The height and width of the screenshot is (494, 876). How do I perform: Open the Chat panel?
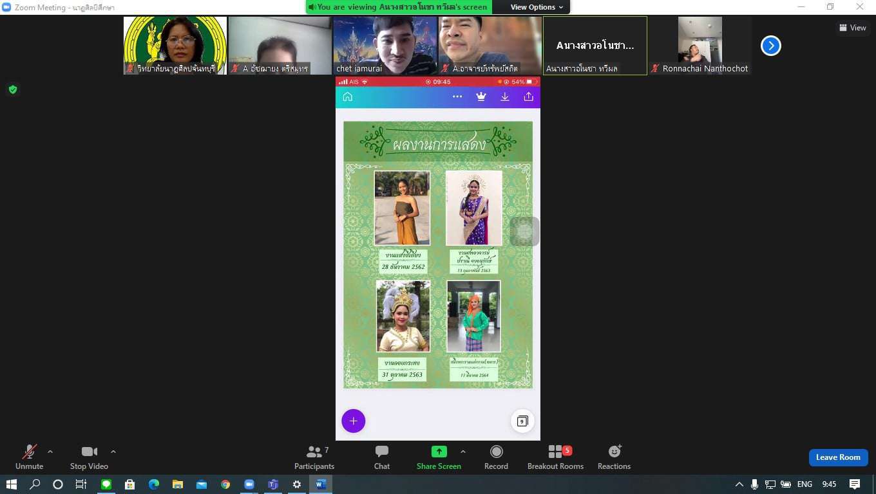382,457
